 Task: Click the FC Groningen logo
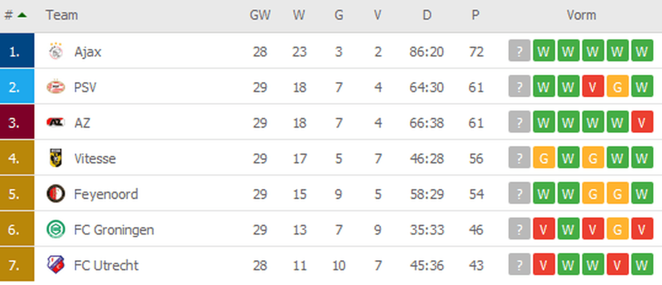pyautogui.click(x=56, y=229)
